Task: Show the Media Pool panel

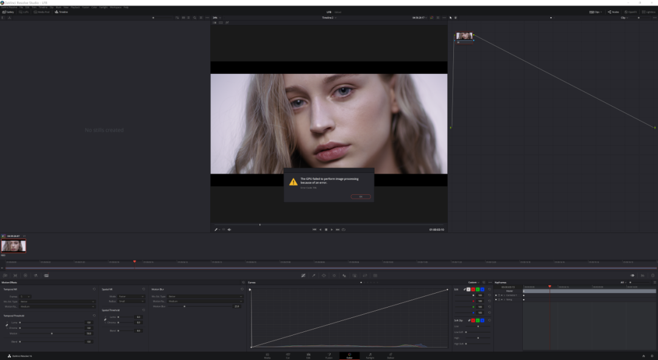Action: [41, 12]
